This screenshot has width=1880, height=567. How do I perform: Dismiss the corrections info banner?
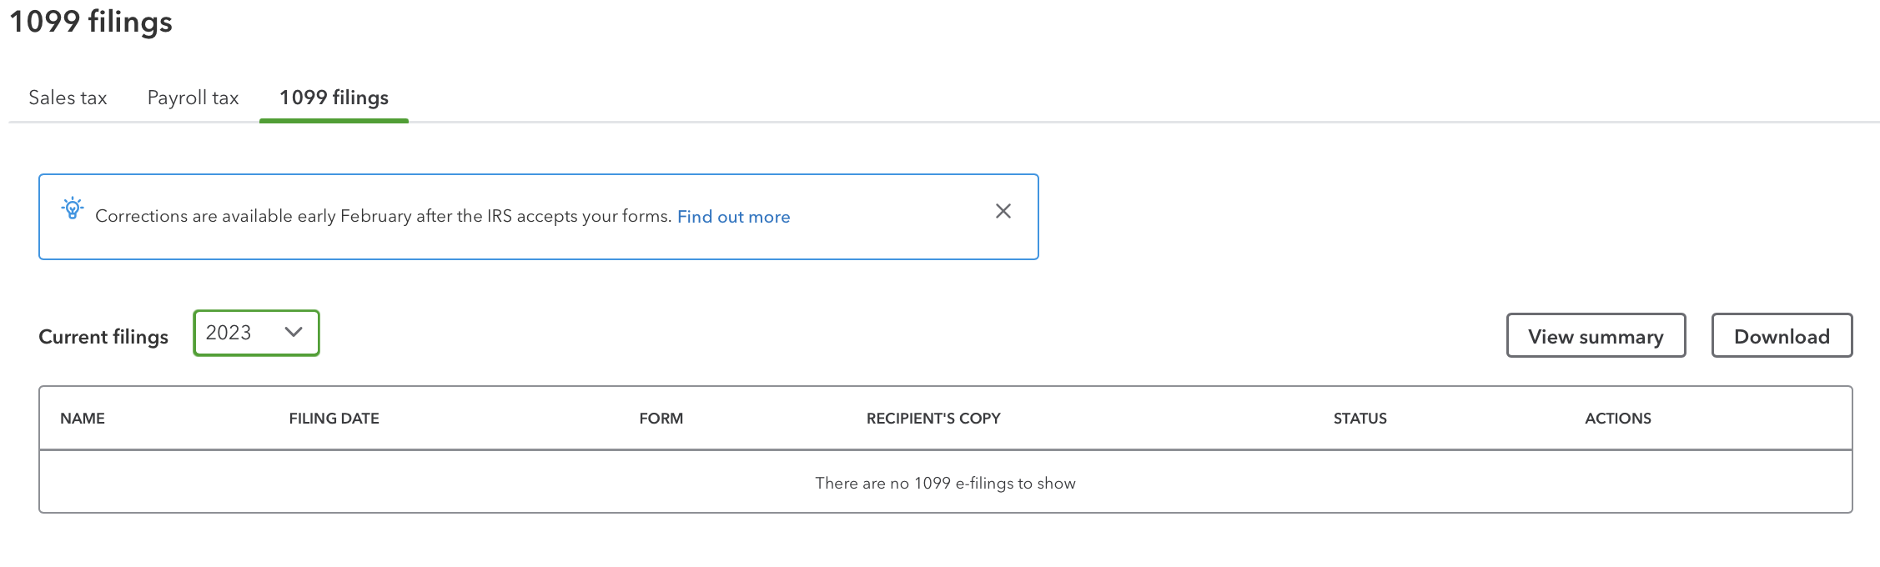pos(1003,211)
